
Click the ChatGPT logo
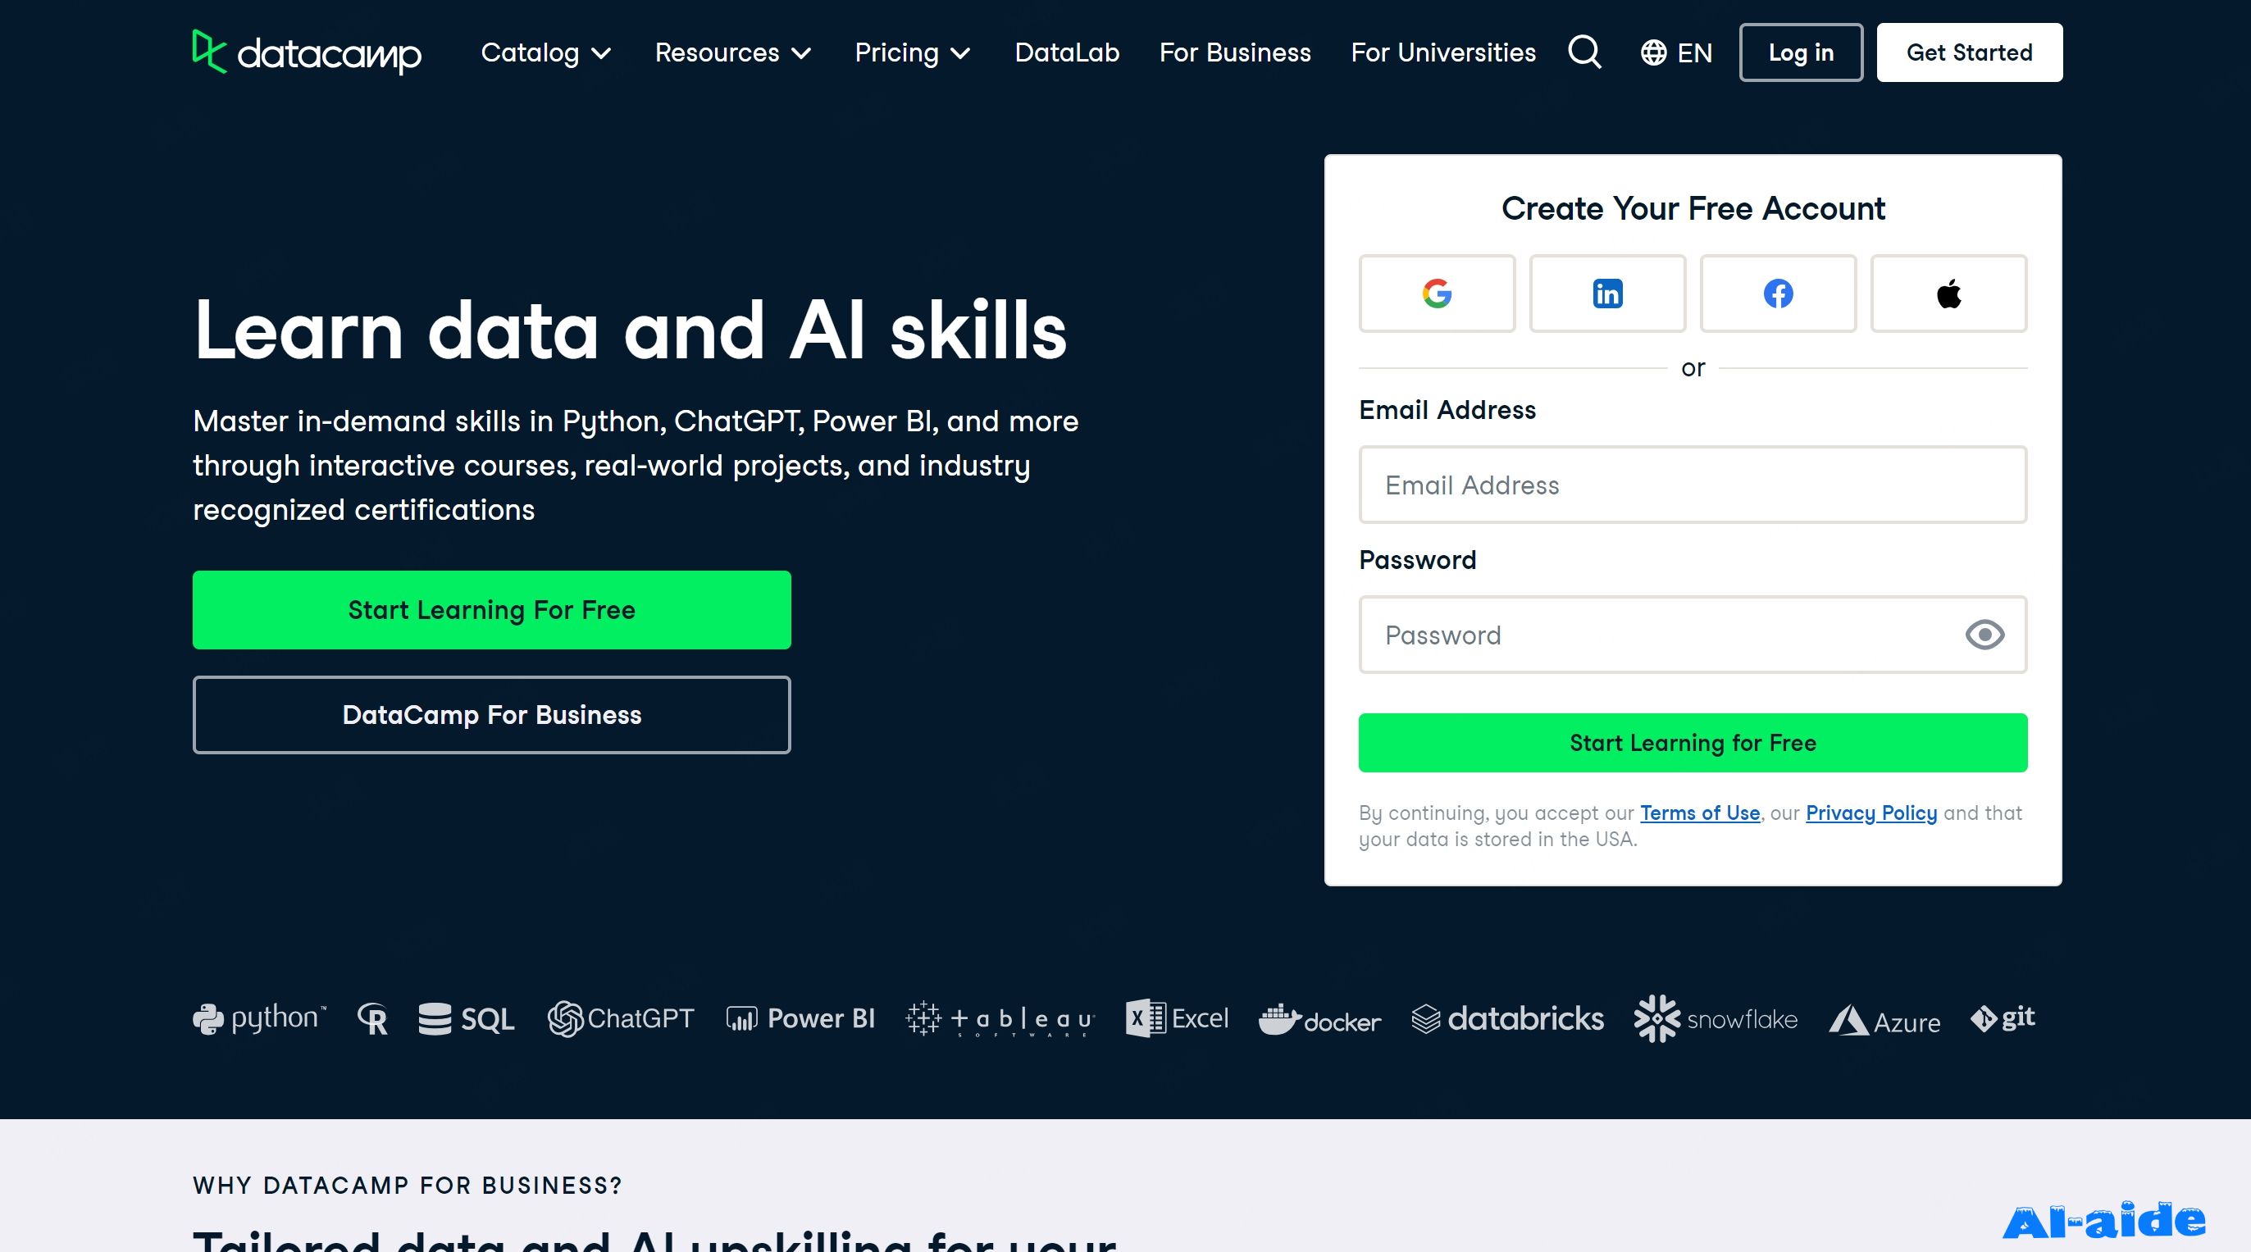(x=621, y=1018)
